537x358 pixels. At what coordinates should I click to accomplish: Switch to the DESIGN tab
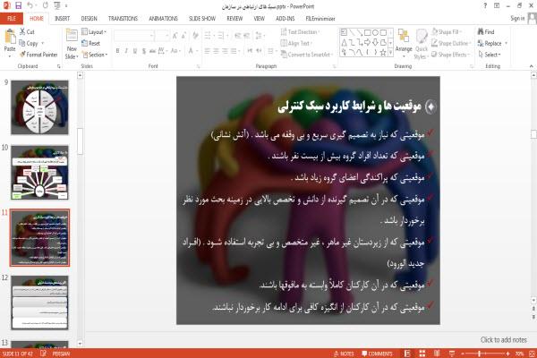coord(89,19)
